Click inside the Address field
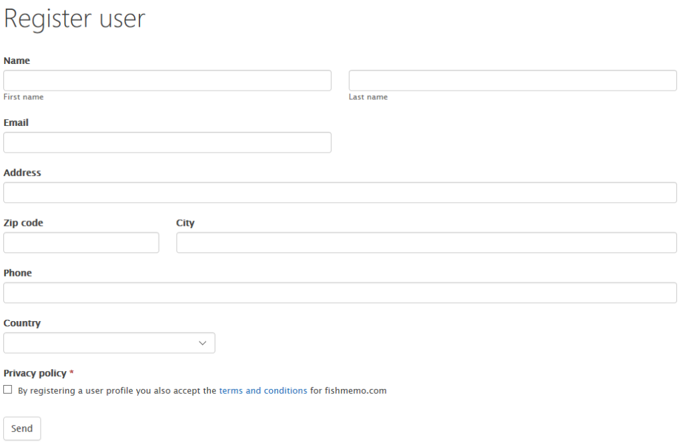Screen dimensions: 683x447 pyautogui.click(x=340, y=193)
